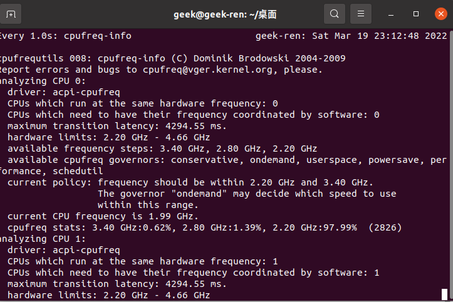This screenshot has height=302, width=453.
Task: Click CPU 0 'maximum transition latency: 4294.55 ms' line
Action: pos(117,126)
